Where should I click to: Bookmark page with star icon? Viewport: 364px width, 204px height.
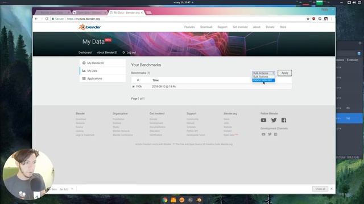(308, 19)
